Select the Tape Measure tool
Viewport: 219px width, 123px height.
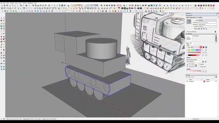(x=1, y=45)
